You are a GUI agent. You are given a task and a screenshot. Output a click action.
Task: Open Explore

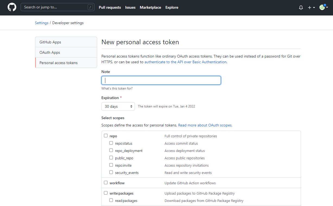point(172,8)
